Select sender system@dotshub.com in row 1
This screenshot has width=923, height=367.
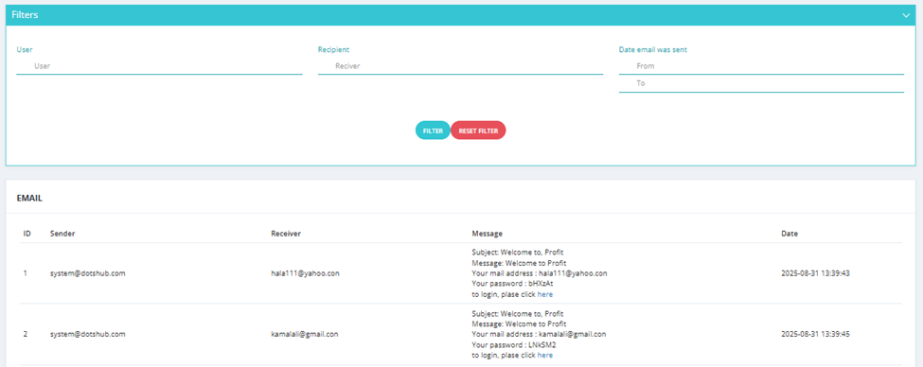point(88,273)
